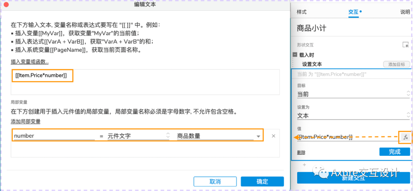Click the 完成 button
The width and height of the screenshot is (413, 191).
[394, 152]
